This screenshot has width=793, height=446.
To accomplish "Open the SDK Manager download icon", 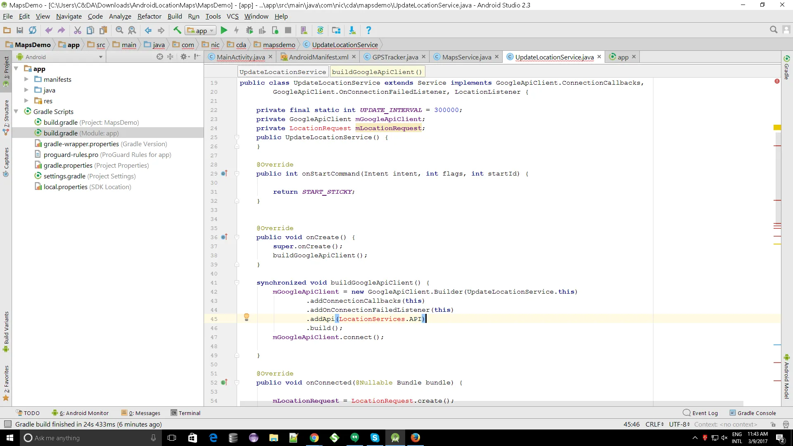I will [352, 30].
